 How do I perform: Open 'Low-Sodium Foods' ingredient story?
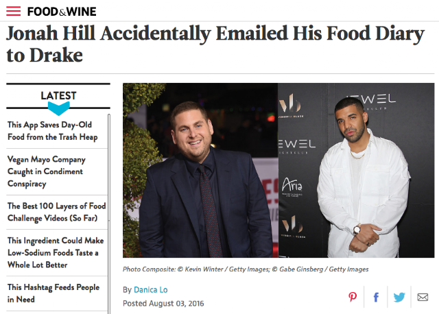tap(56, 252)
